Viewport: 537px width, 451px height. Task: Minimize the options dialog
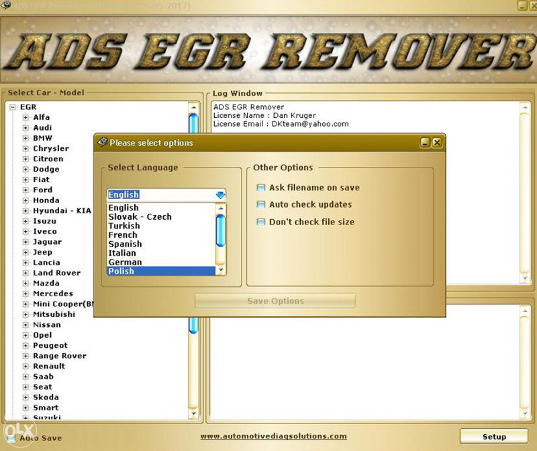pyautogui.click(x=425, y=143)
